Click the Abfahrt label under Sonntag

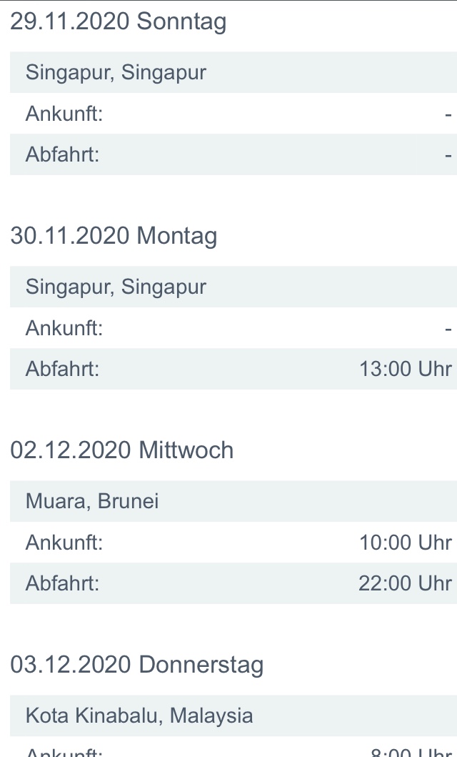(x=62, y=154)
